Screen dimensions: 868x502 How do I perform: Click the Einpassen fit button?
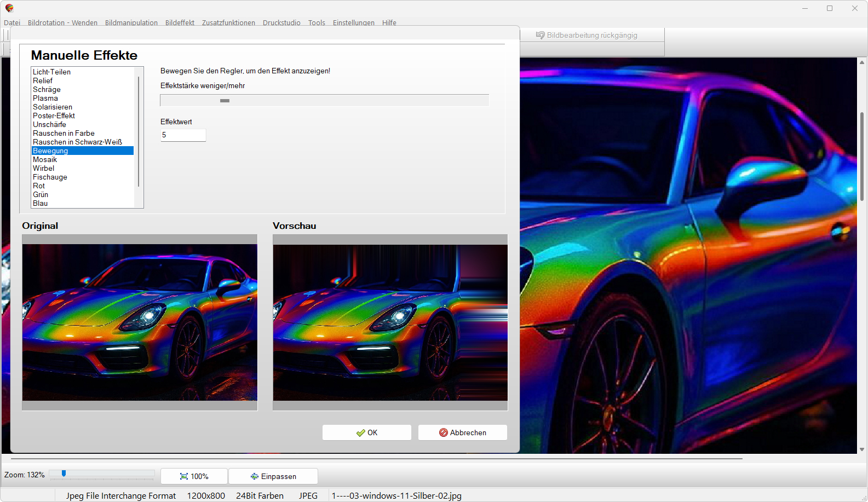[273, 476]
